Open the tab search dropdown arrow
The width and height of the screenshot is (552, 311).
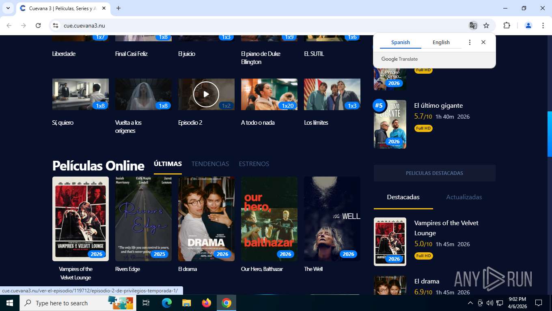pos(8,8)
